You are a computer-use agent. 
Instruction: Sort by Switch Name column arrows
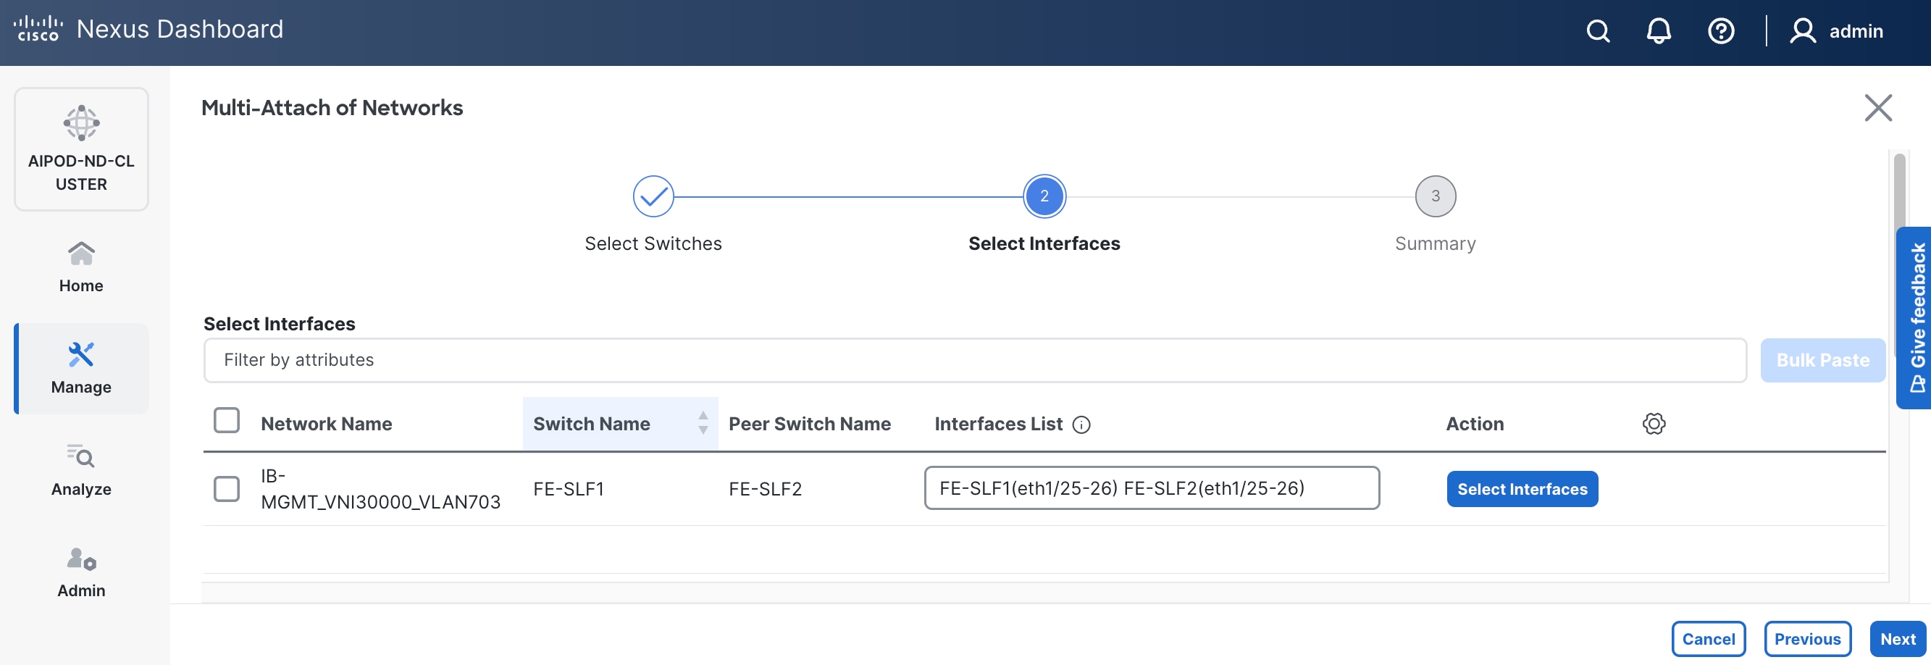[x=703, y=423]
